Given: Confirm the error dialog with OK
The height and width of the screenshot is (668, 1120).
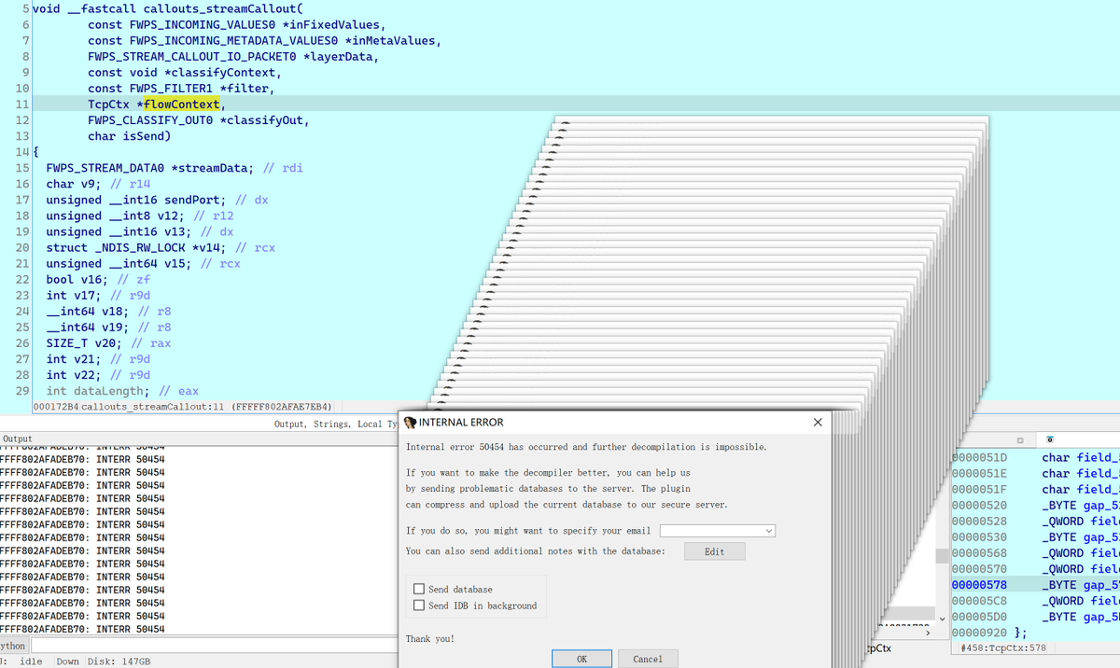Looking at the screenshot, I should click(x=581, y=659).
